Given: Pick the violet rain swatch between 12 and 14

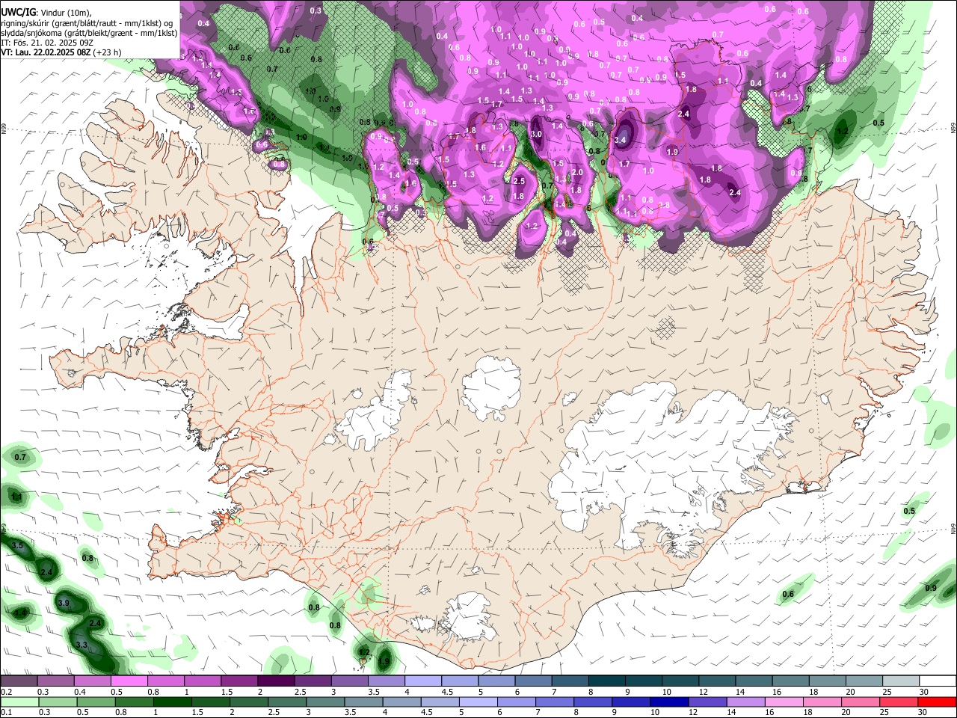Looking at the screenshot, I should coord(707,702).
